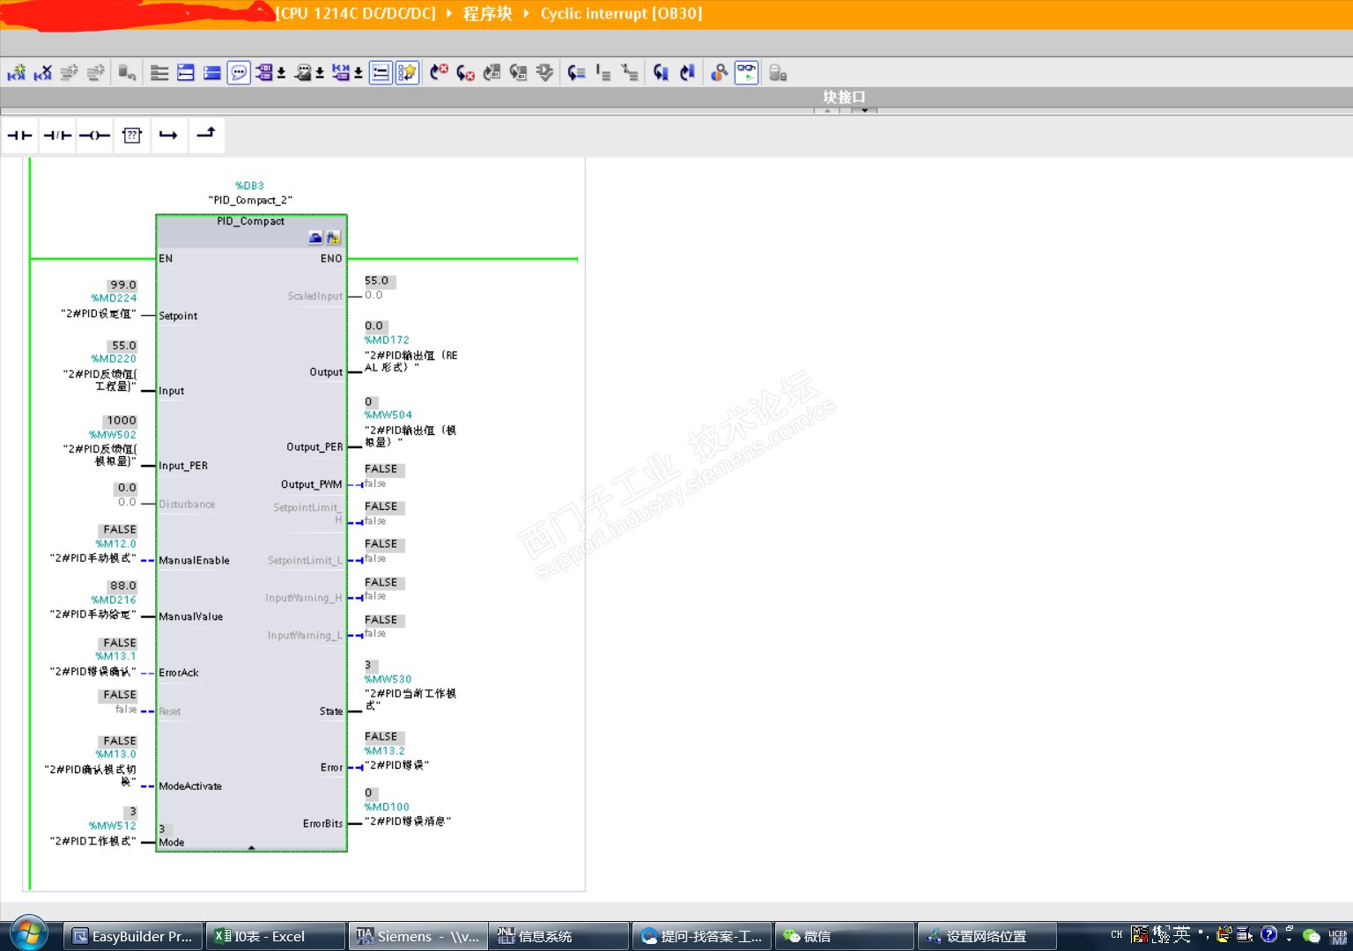Click the ScaledInput parameter label

(x=315, y=296)
